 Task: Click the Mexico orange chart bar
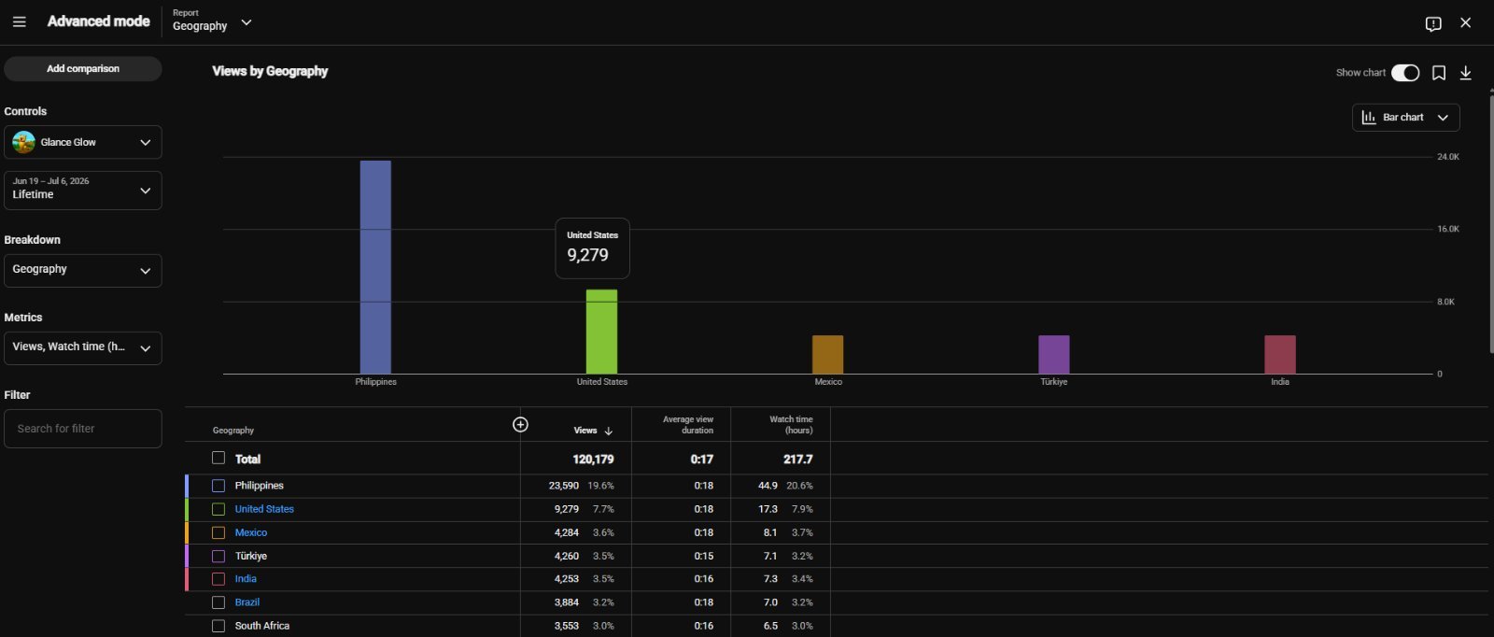[x=827, y=355]
